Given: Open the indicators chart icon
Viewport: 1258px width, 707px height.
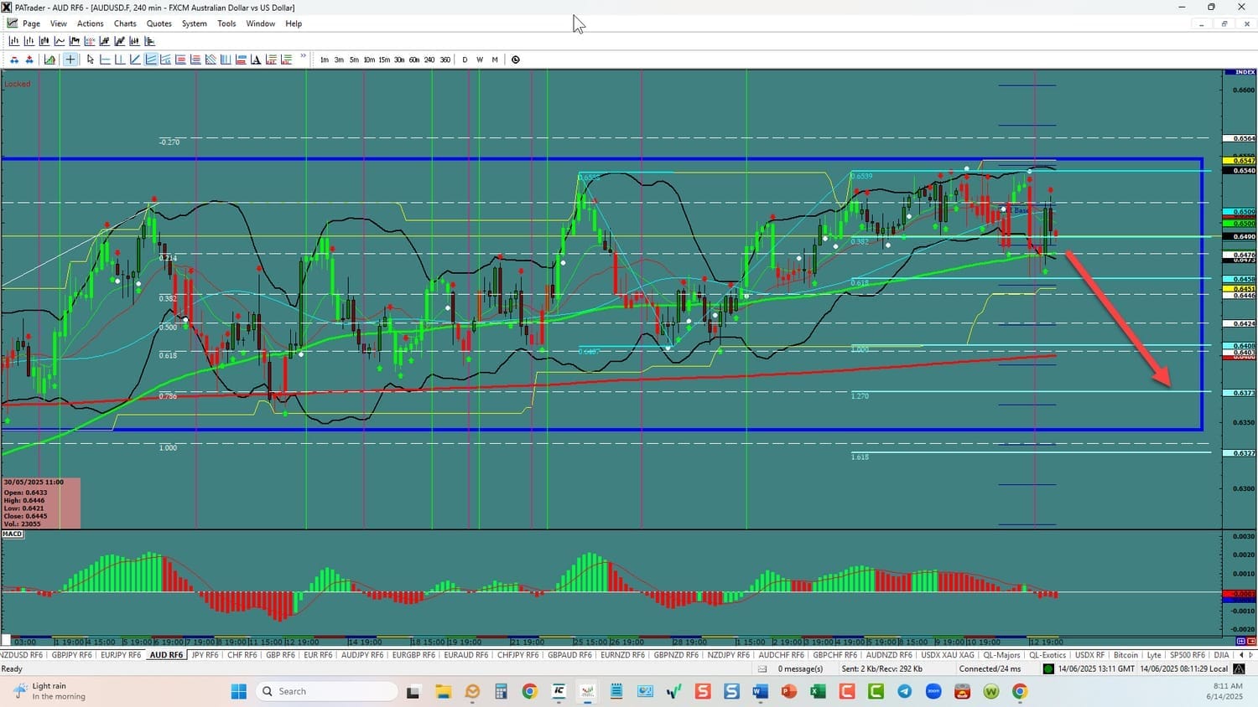Looking at the screenshot, I should click(50, 59).
